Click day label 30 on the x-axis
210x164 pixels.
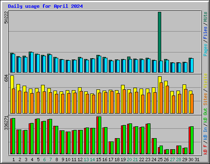tap(191, 159)
